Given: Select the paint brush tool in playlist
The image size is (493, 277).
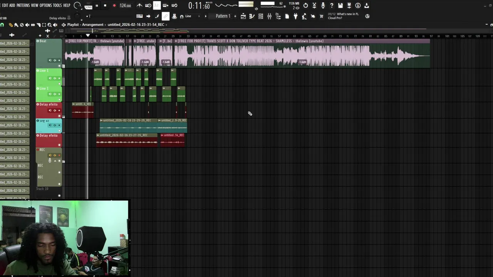Looking at the screenshot, I should pyautogui.click(x=16, y=25).
